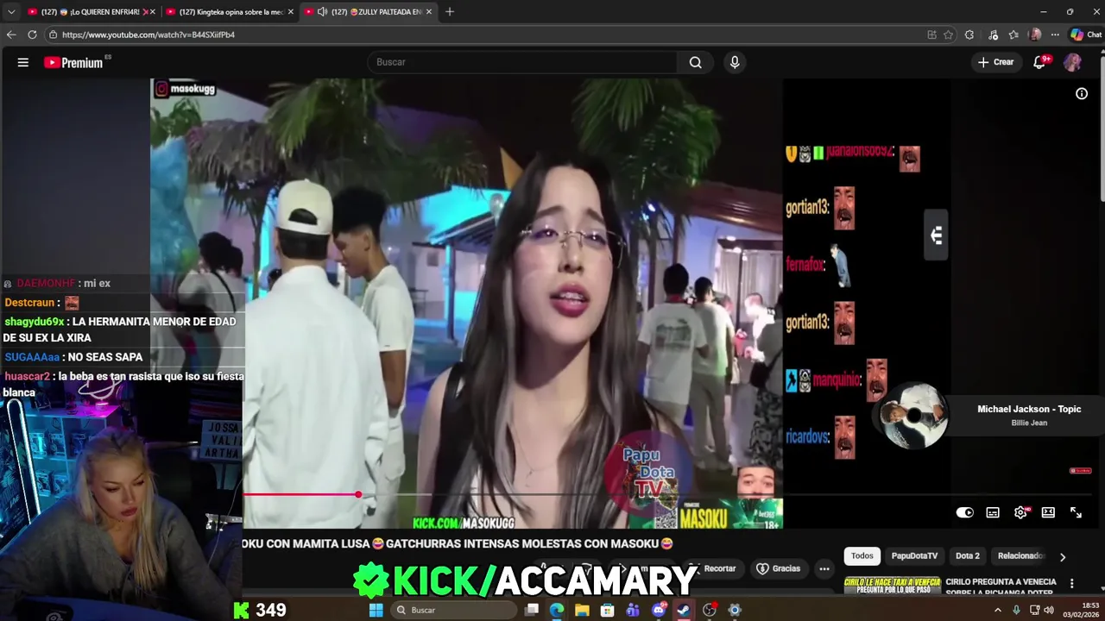Viewport: 1105px width, 621px height.
Task: Open the Edge favorites list
Action: pos(1013,34)
